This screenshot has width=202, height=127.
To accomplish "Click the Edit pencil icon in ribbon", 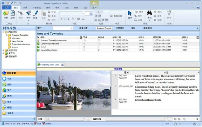I will point(36,13).
